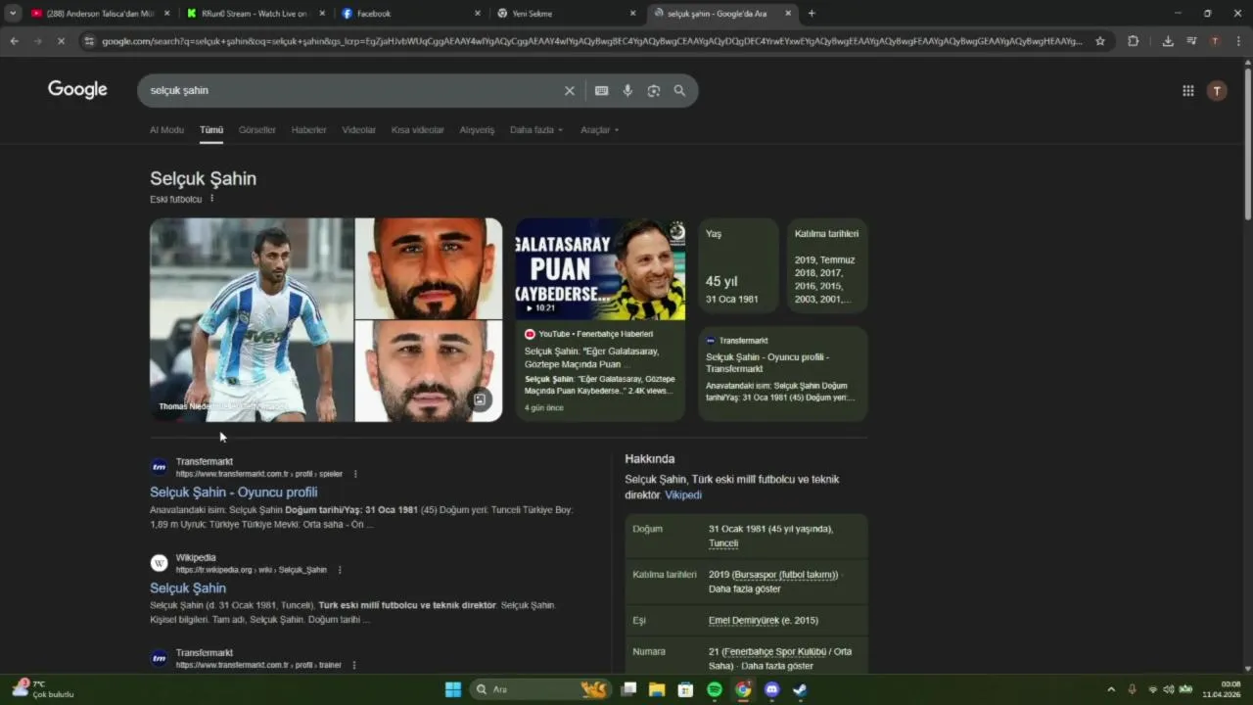Open Task View from the taskbar
1253x705 pixels.
[x=628, y=689]
